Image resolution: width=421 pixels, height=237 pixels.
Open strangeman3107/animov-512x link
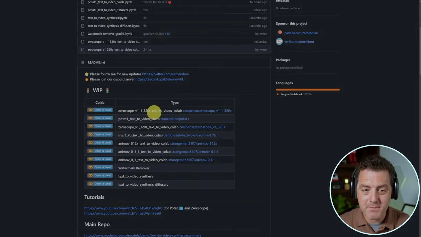(194, 144)
